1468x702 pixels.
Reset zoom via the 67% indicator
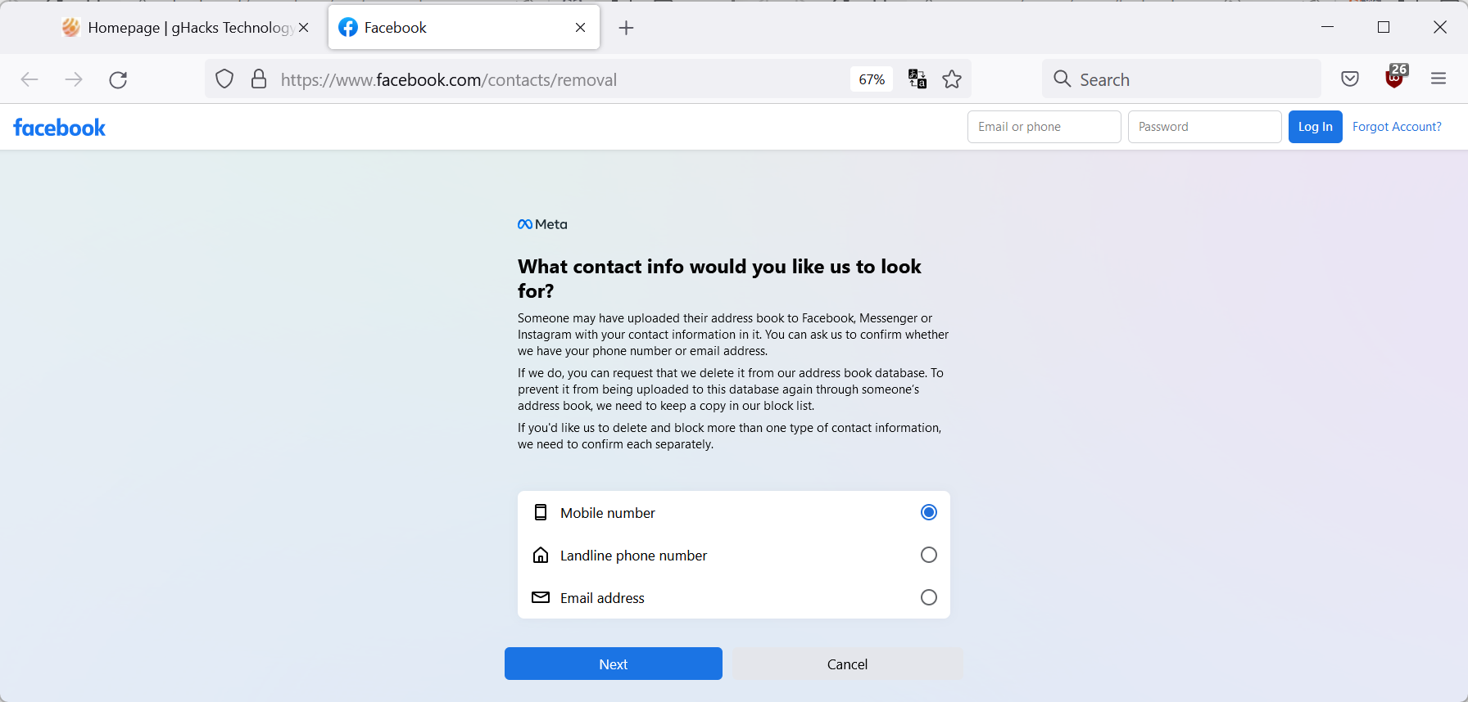coord(872,79)
